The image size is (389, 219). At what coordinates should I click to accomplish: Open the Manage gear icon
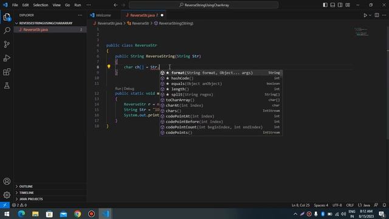click(7, 195)
